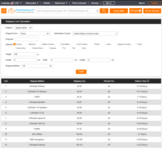Open the Wishlist menu item
The image size is (162, 148).
[x=46, y=3]
